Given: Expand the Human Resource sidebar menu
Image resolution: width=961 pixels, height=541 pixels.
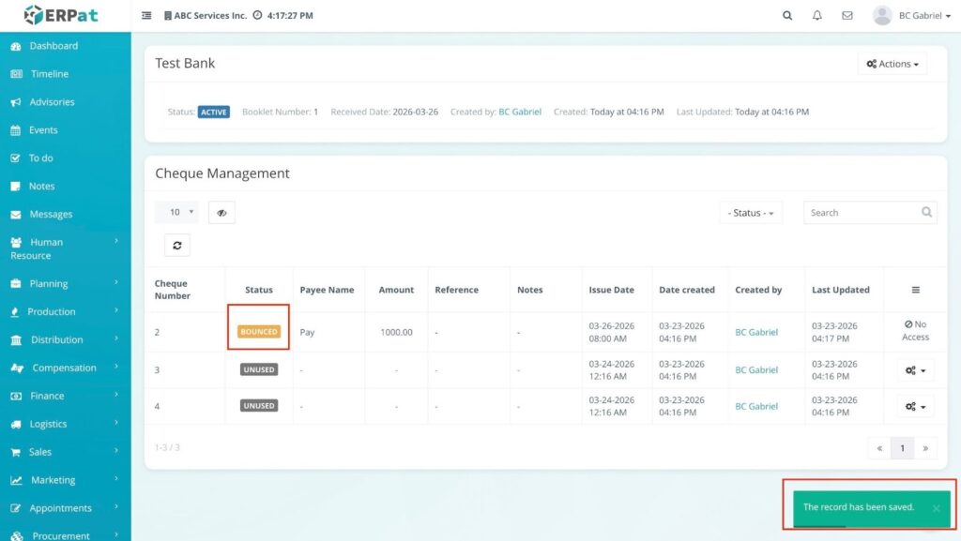Looking at the screenshot, I should point(64,248).
